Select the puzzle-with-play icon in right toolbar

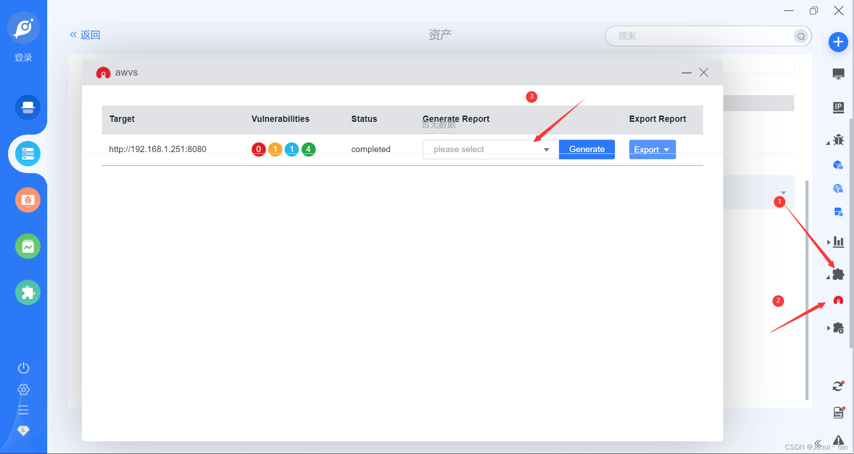coord(838,328)
